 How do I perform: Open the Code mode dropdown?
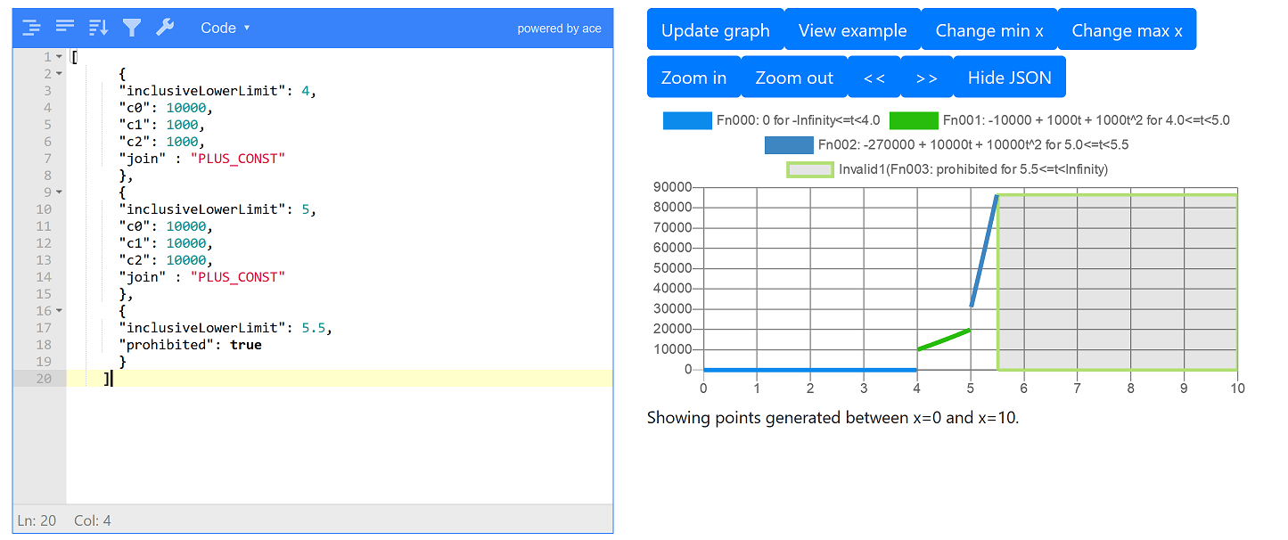pos(225,28)
